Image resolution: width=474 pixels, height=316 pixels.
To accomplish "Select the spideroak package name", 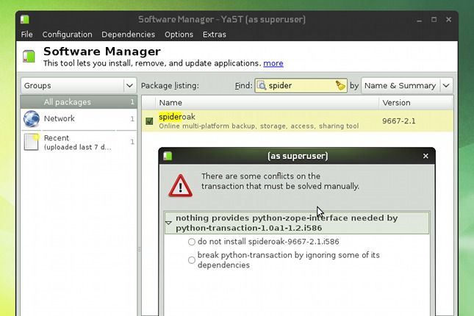I will (177, 117).
